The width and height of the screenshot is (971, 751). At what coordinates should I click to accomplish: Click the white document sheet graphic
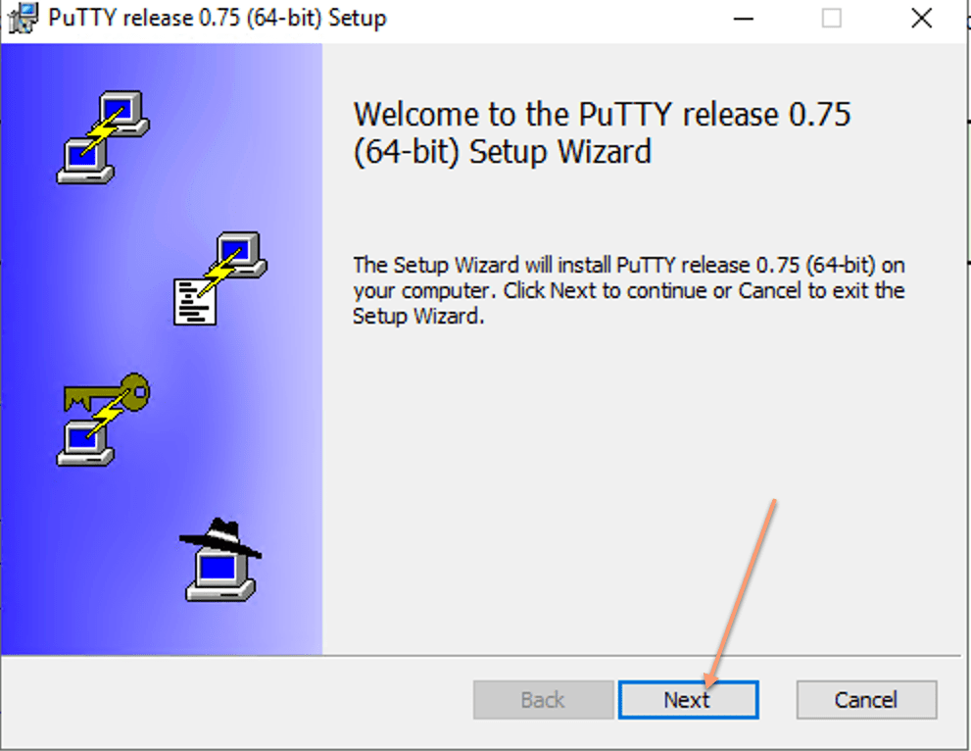click(195, 302)
